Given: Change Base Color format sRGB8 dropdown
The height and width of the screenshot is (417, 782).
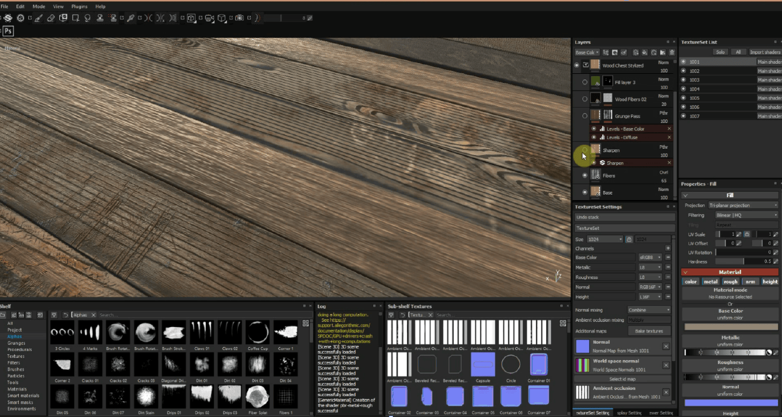Looking at the screenshot, I should [x=650, y=258].
